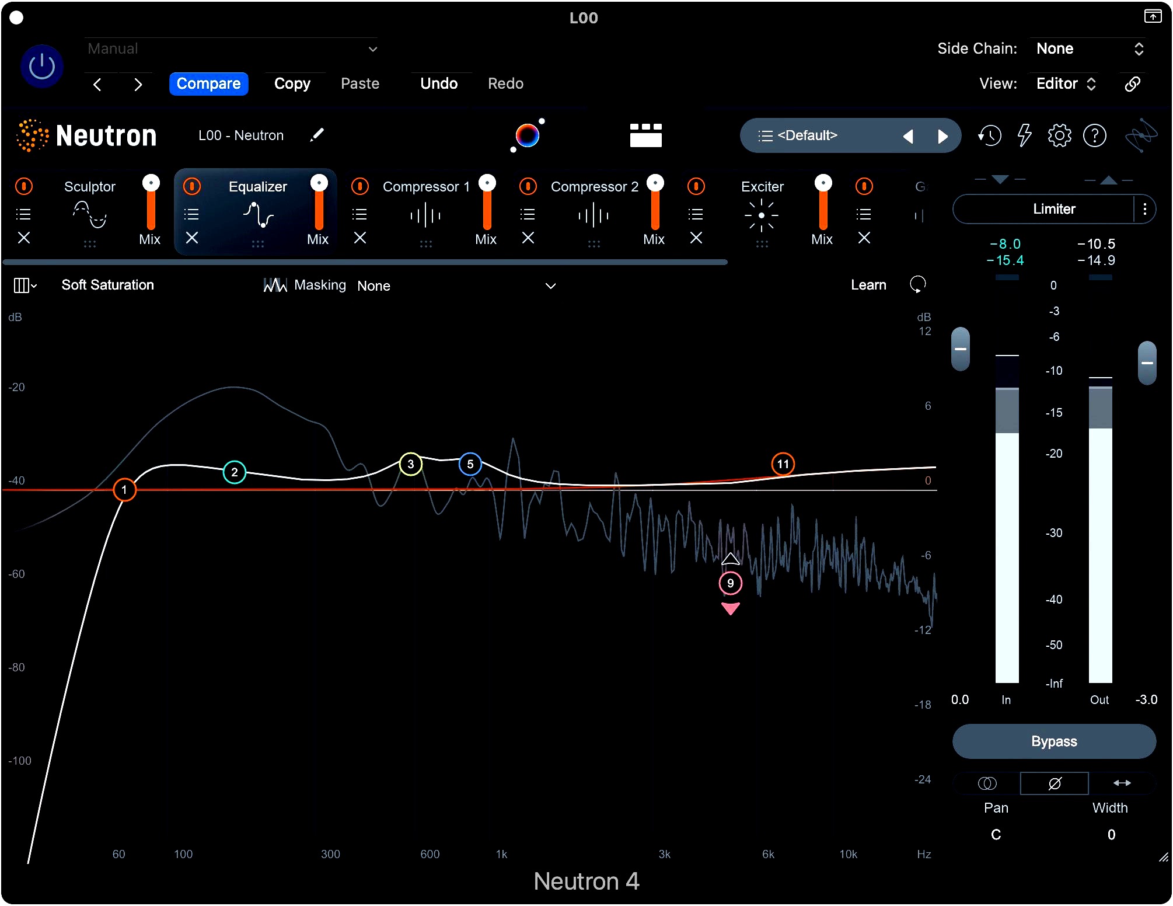Toggle Compressor 2 module power
The image size is (1173, 906).
pos(528,186)
